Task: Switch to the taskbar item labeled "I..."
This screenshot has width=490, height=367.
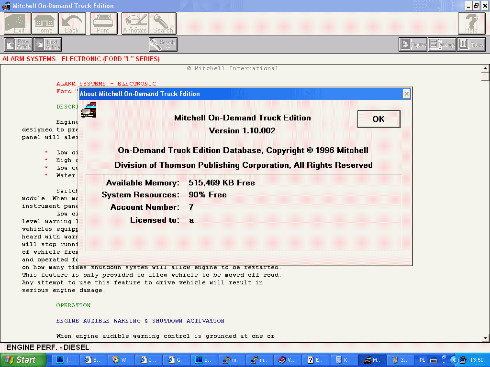Action: (149, 360)
